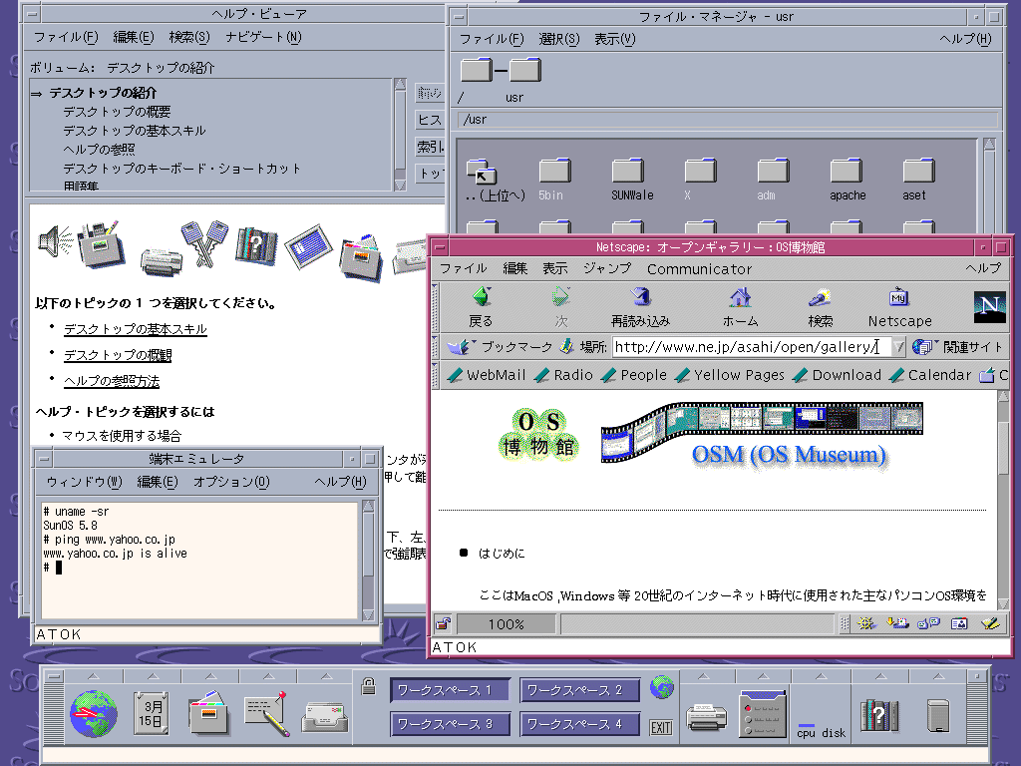Expand the subpanel arrow above the calendar icon
Viewport: 1021px width, 766px height.
click(x=153, y=676)
